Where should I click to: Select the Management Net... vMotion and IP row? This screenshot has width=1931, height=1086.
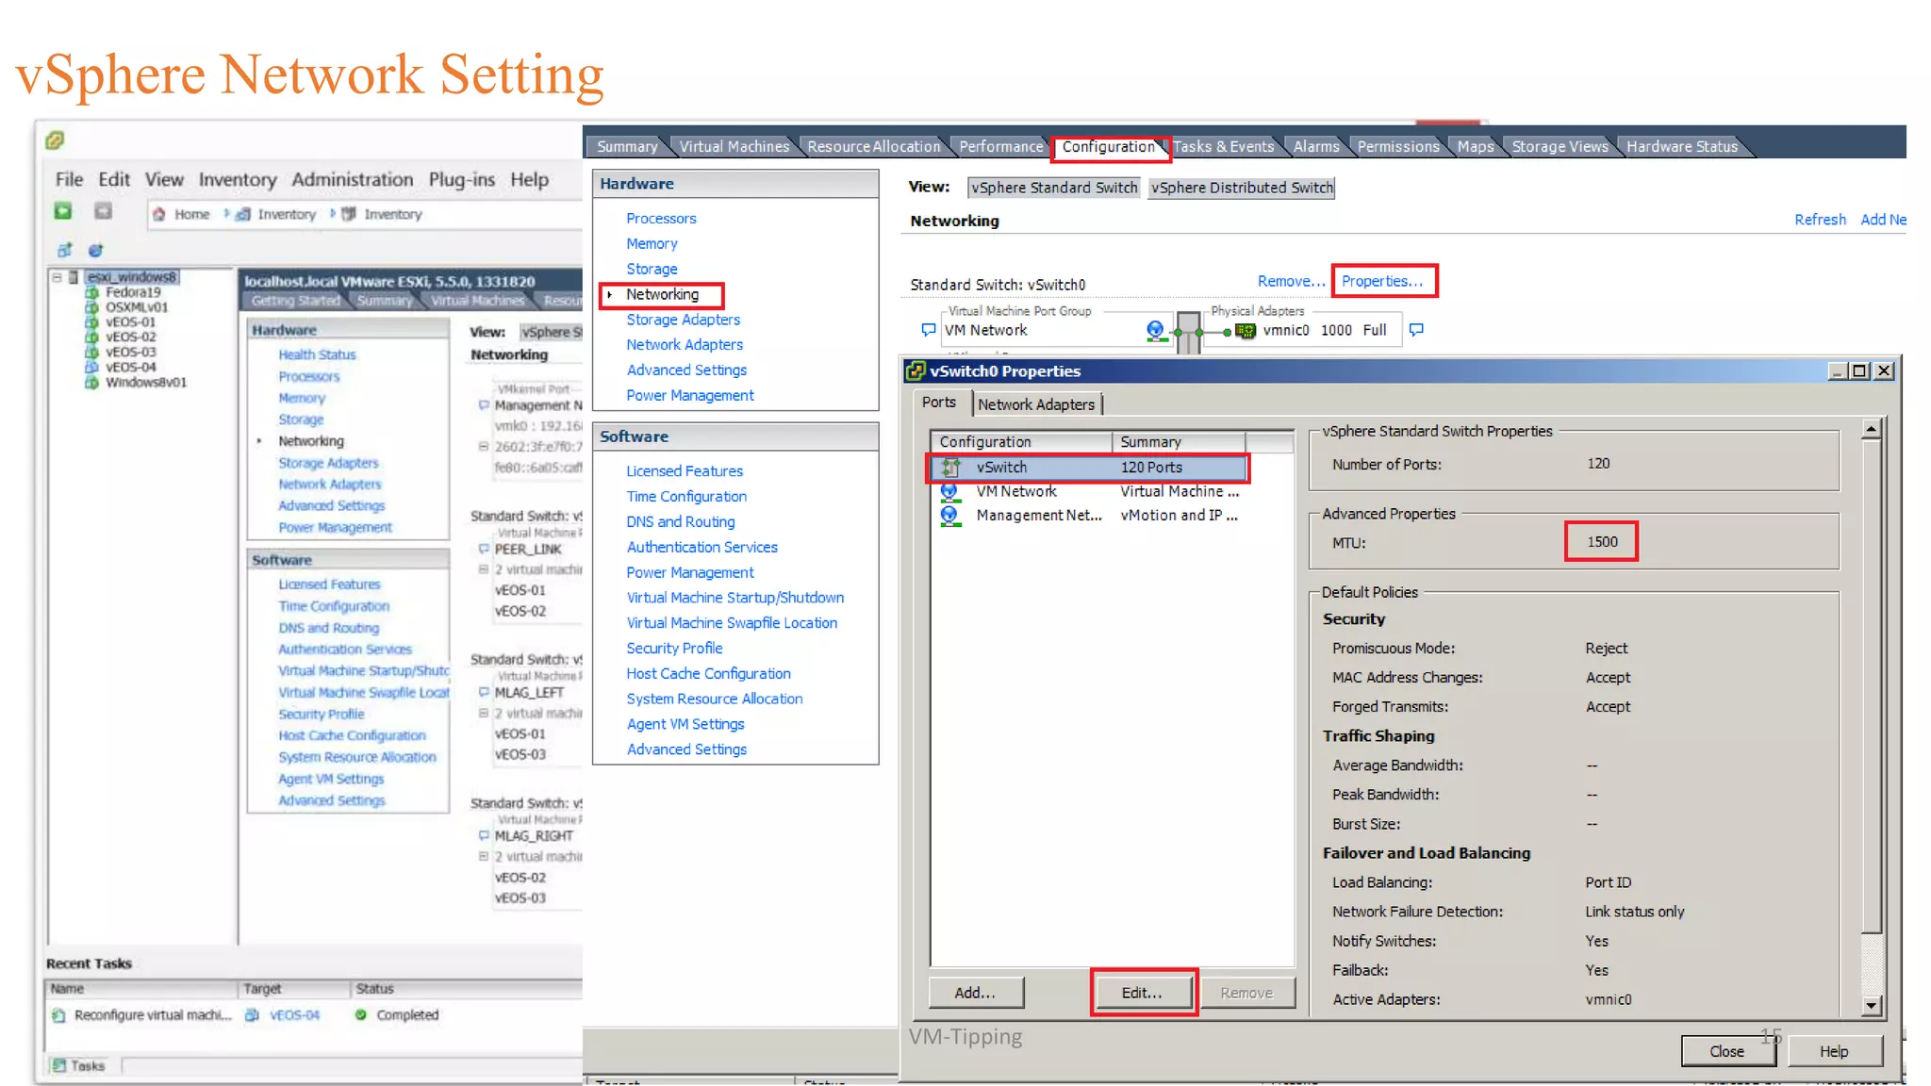tap(1089, 516)
